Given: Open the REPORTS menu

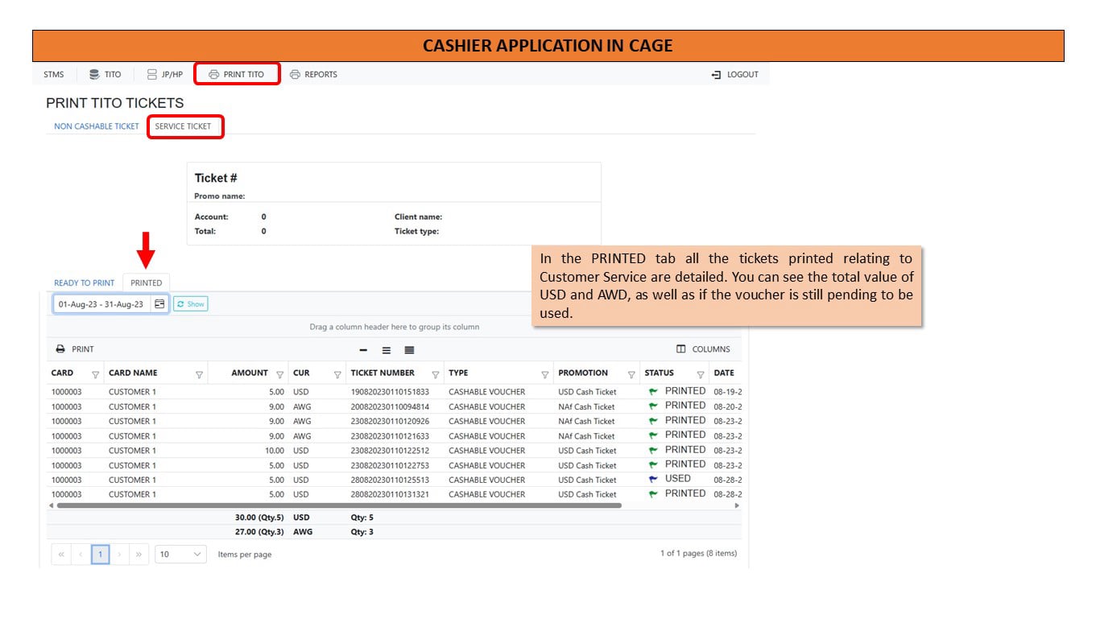Looking at the screenshot, I should [314, 74].
